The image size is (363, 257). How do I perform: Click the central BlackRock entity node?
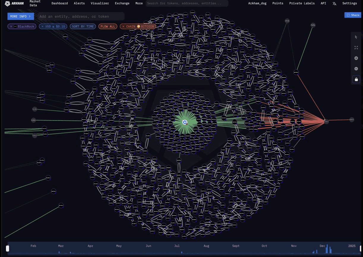click(185, 122)
